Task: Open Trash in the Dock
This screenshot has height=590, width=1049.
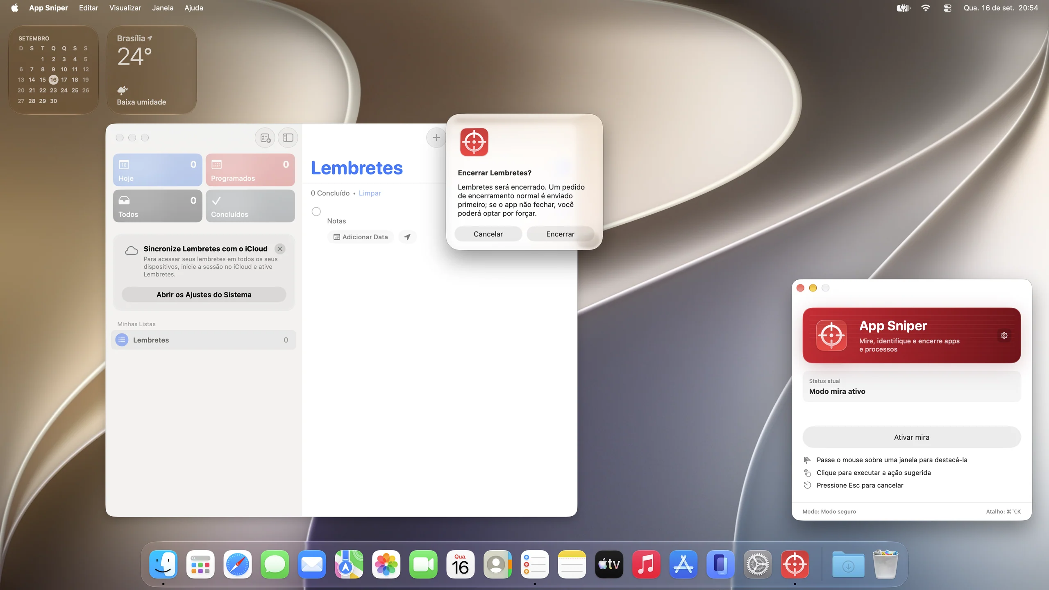Action: (886, 564)
